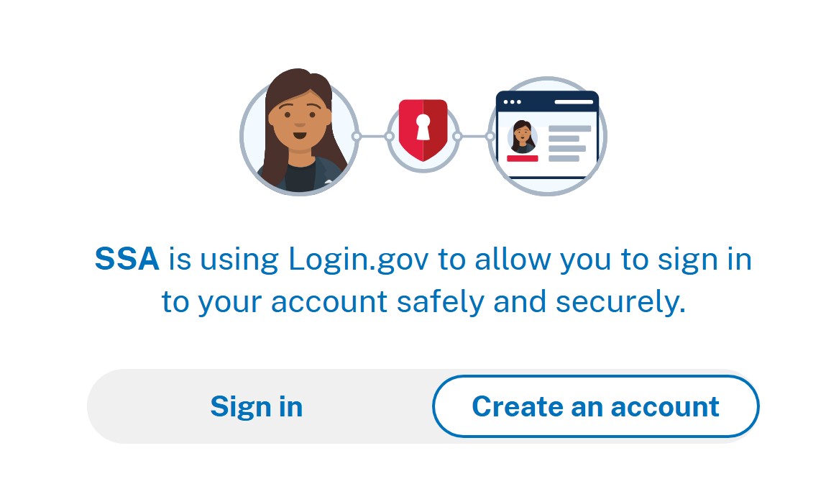This screenshot has height=484, width=826.
Task: Click connector dot beside the woman avatar
Action: click(x=357, y=137)
